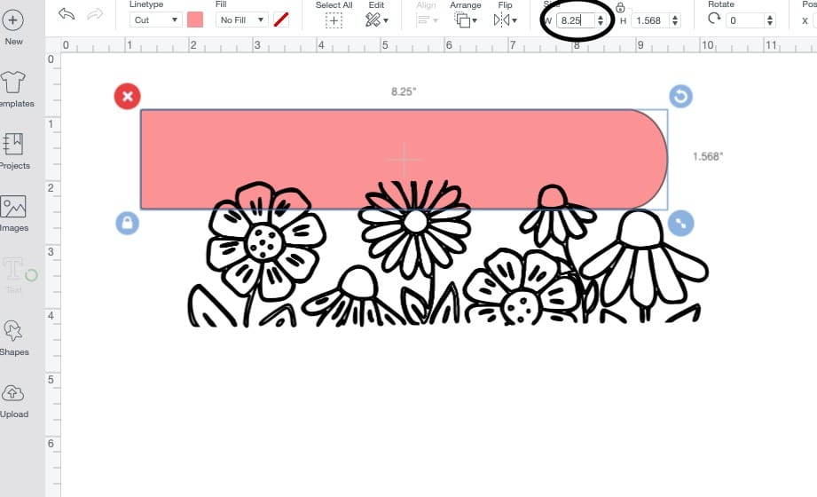Select the floral border image

pos(448,254)
